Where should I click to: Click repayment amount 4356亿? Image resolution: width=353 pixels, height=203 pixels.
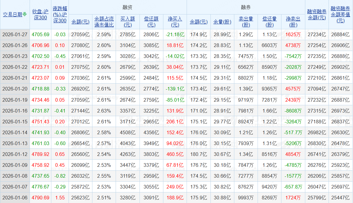[x=151, y=132]
